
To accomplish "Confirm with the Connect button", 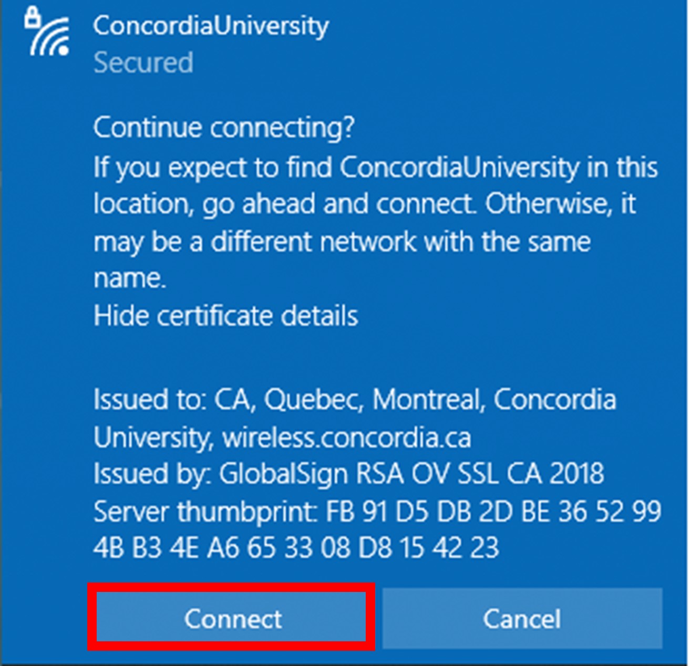I will (231, 618).
